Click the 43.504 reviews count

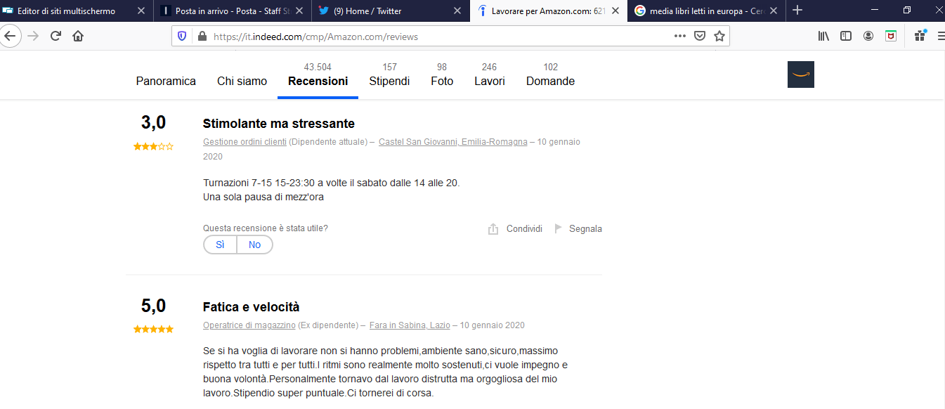click(x=318, y=67)
